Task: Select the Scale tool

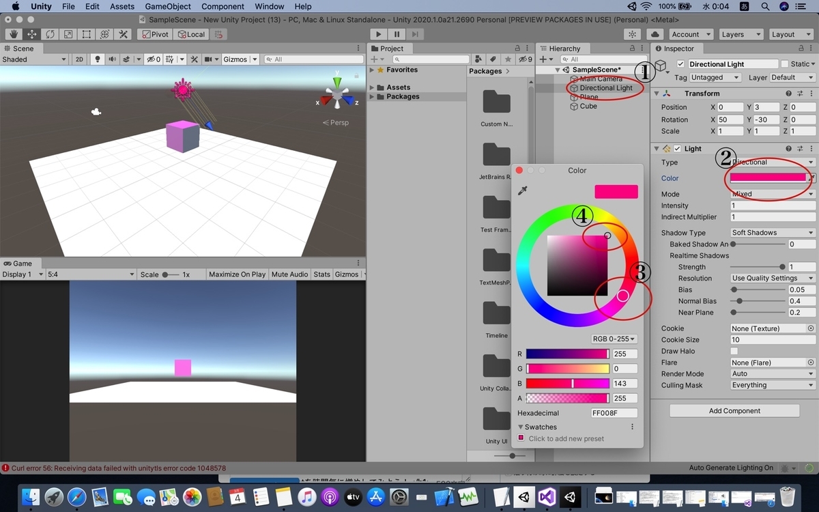Action: click(68, 34)
